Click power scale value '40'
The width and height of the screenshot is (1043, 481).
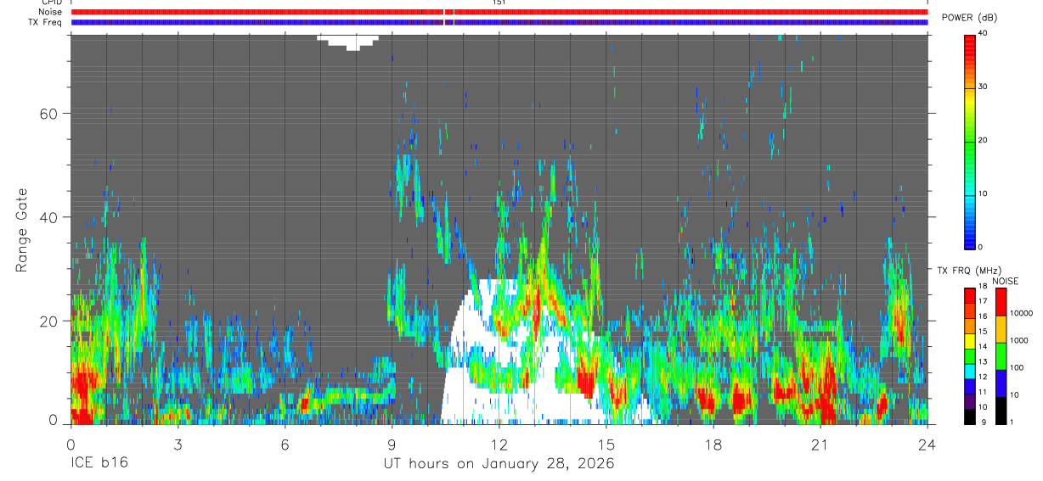982,34
